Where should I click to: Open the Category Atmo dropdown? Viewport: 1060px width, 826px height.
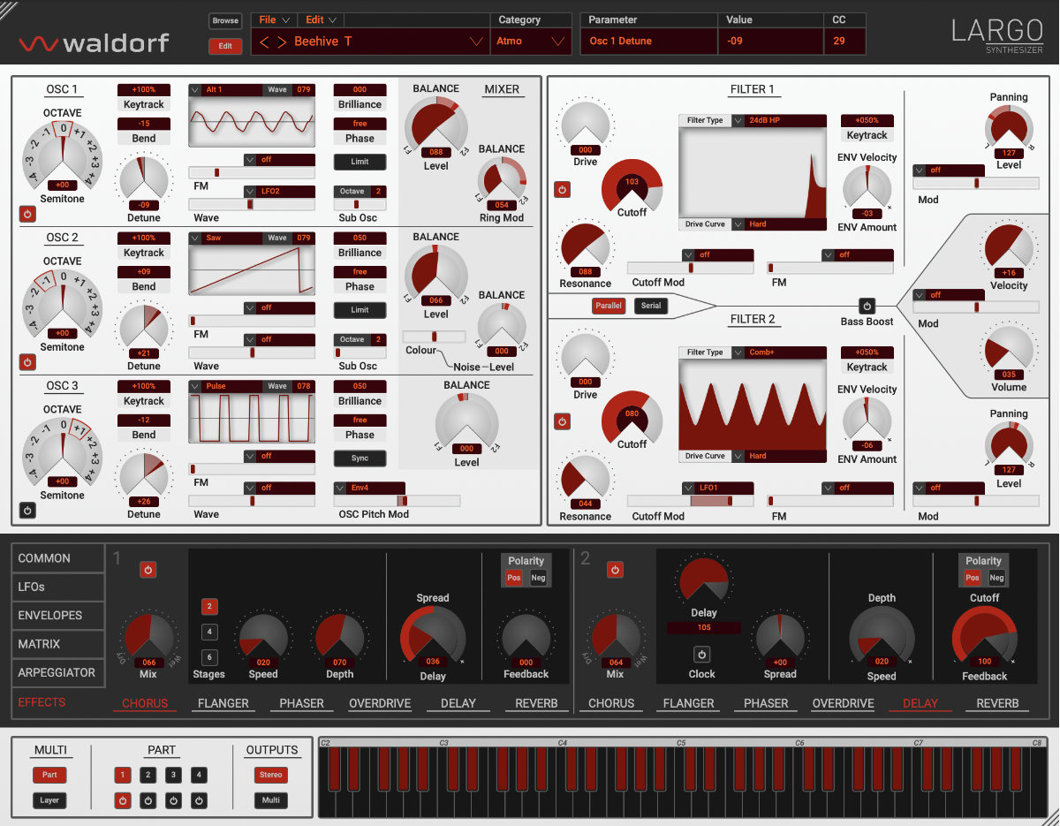pos(530,42)
